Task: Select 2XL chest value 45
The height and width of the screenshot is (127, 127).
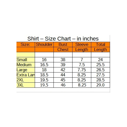Action: pos(63,80)
